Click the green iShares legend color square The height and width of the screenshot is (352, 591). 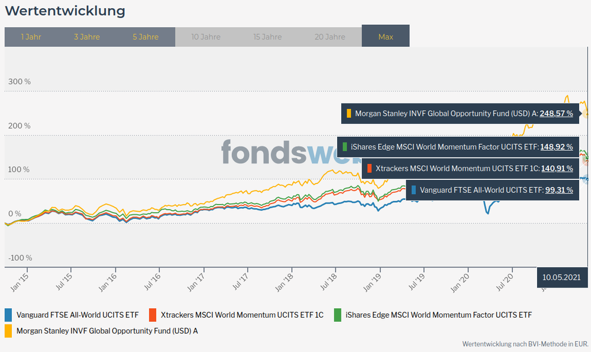point(338,315)
